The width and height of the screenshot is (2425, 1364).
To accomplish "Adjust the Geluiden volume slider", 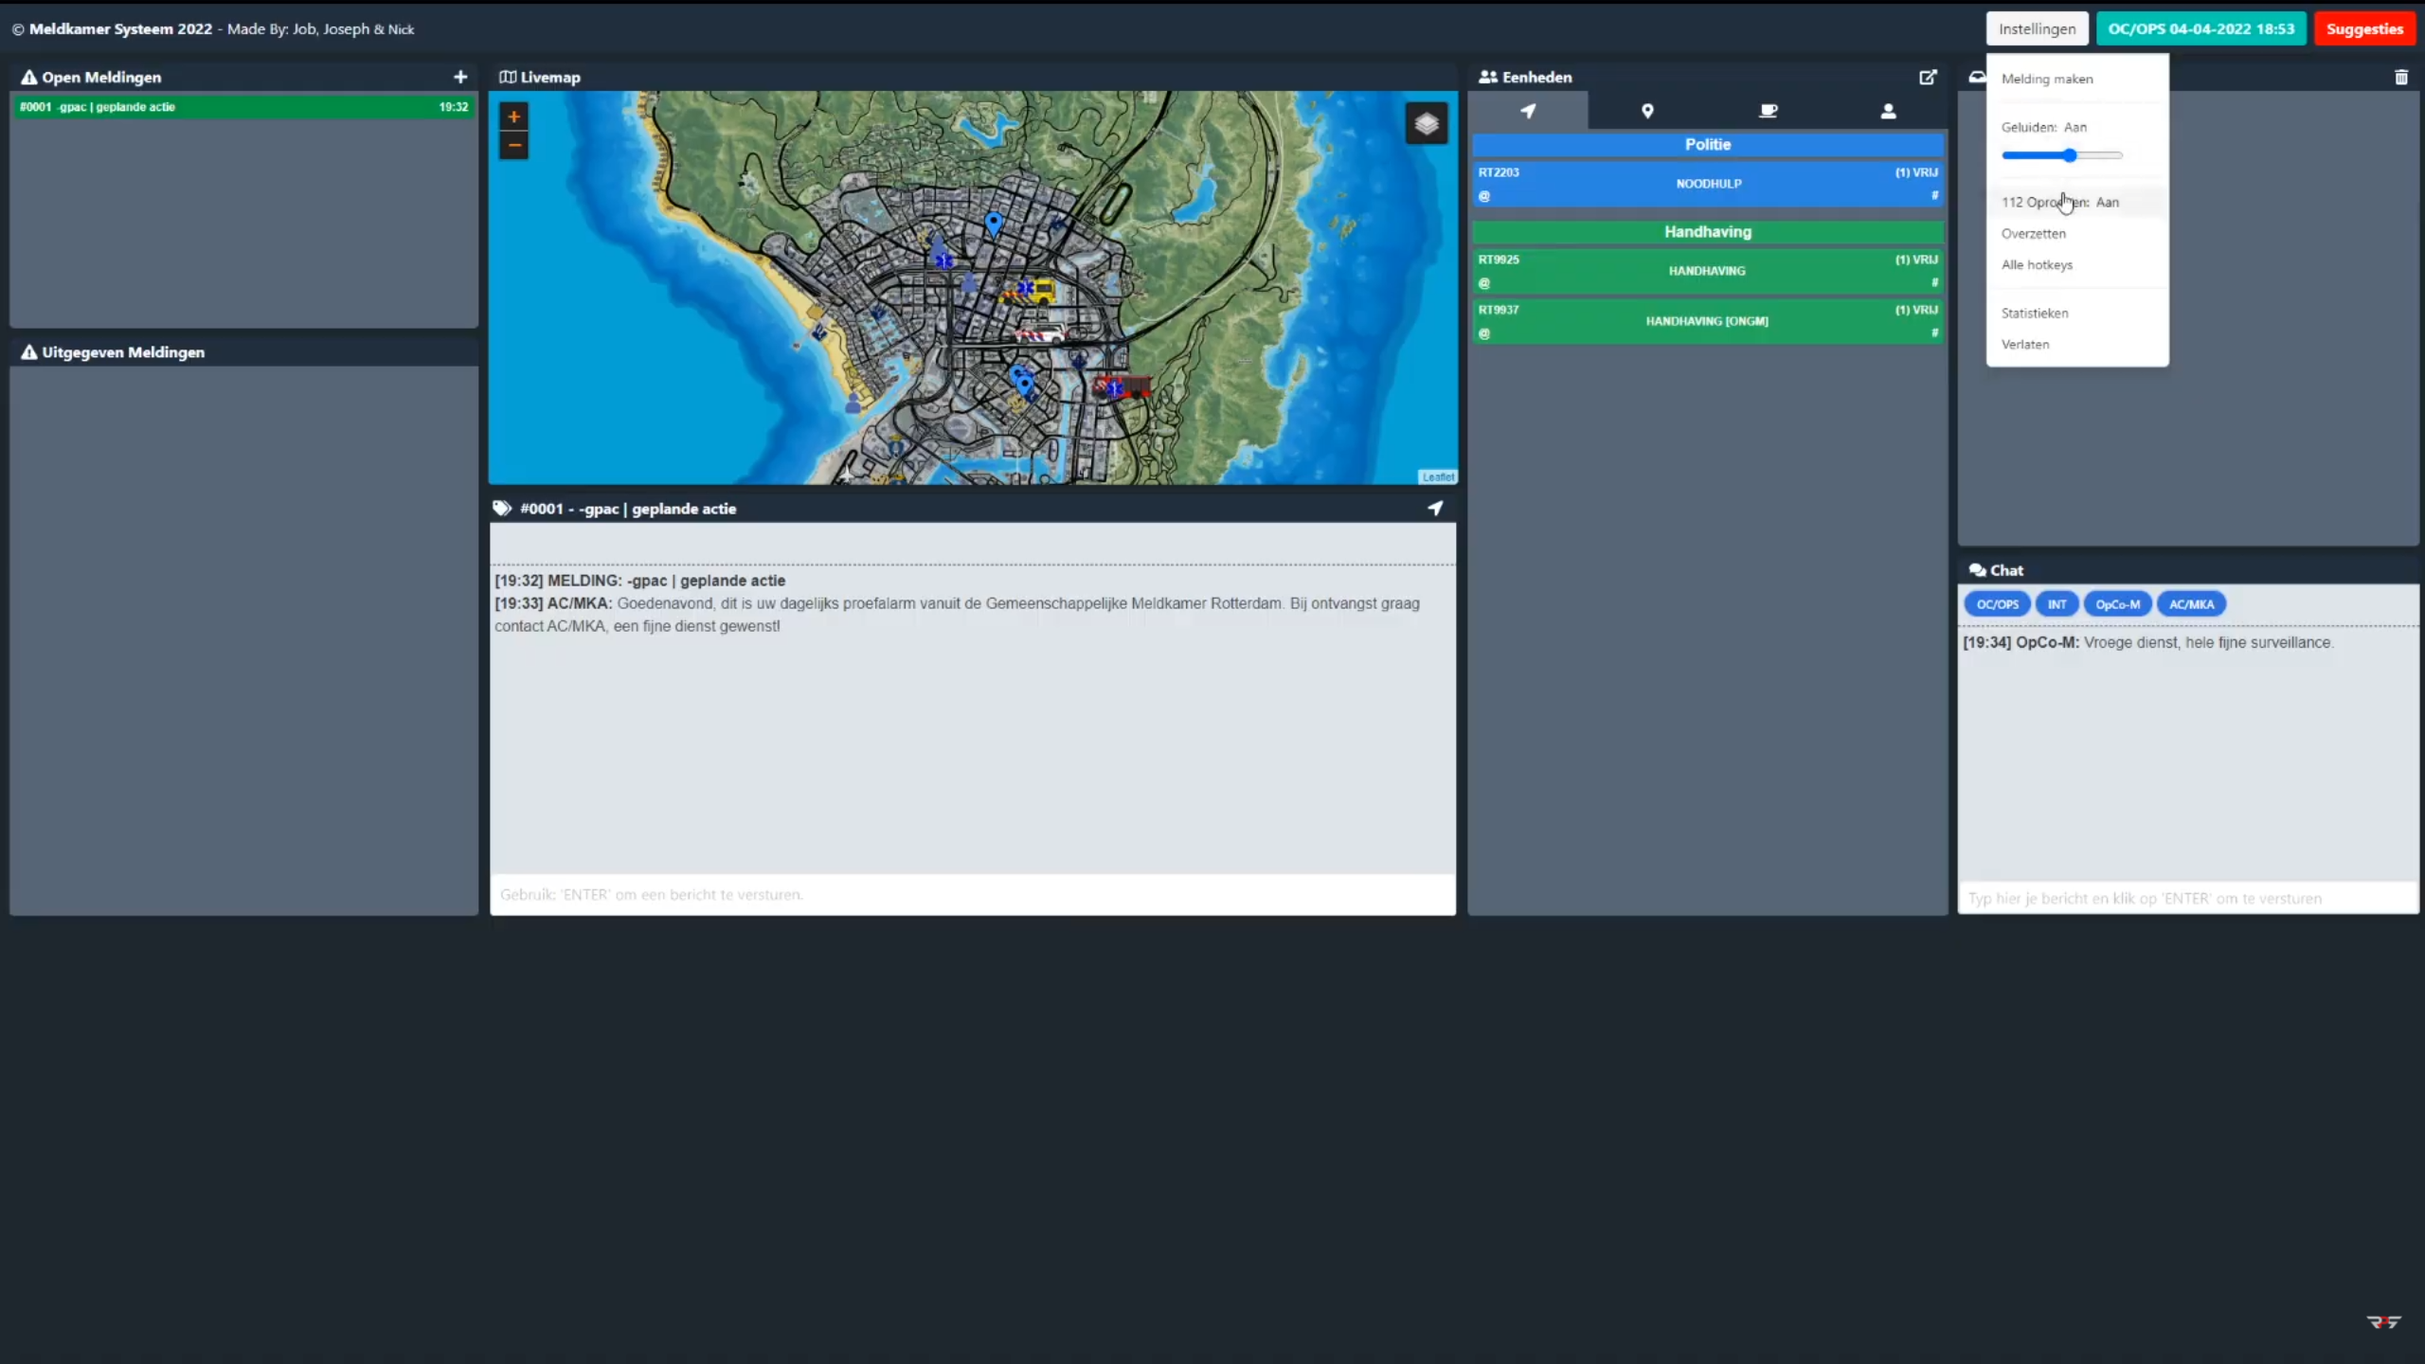I will pos(2070,155).
